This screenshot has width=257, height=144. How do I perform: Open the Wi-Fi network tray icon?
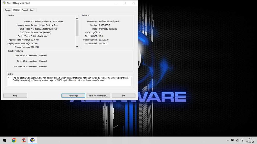[237, 140]
